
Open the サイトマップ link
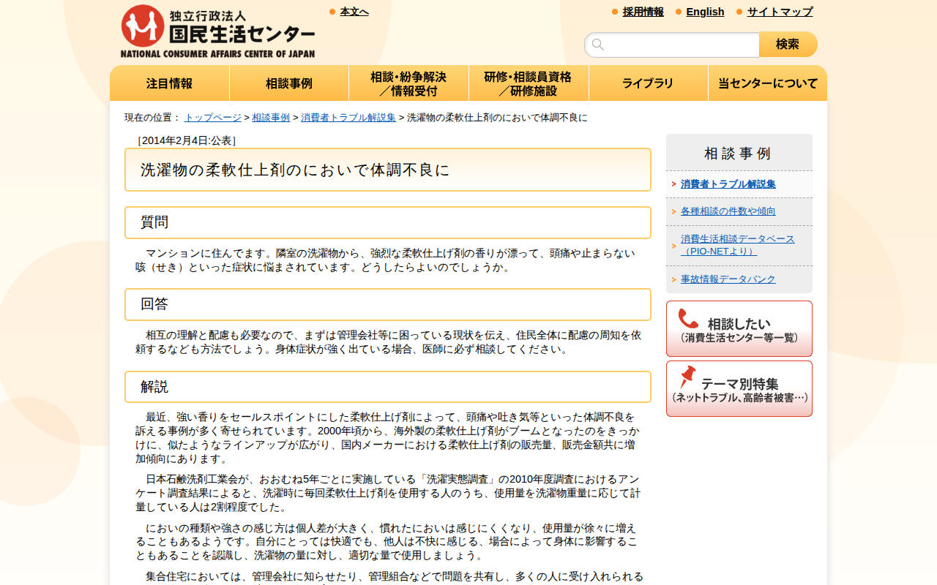coord(780,12)
